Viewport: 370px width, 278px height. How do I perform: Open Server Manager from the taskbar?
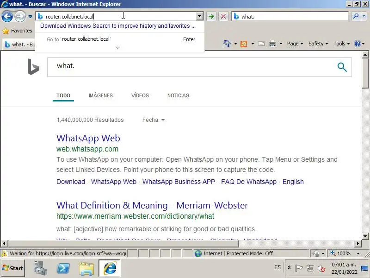pos(40,268)
